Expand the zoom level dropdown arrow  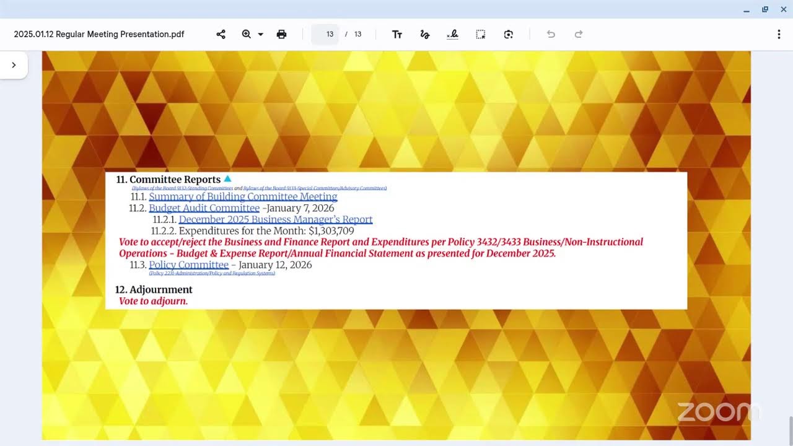(x=261, y=35)
